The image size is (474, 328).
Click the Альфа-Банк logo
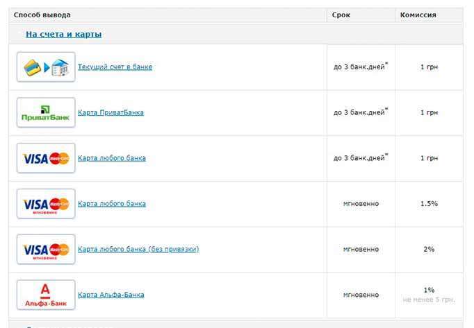pyautogui.click(x=46, y=295)
